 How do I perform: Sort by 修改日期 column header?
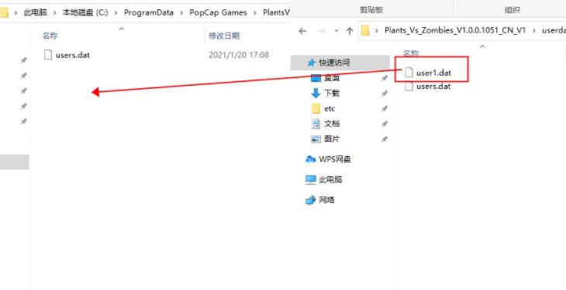point(224,36)
